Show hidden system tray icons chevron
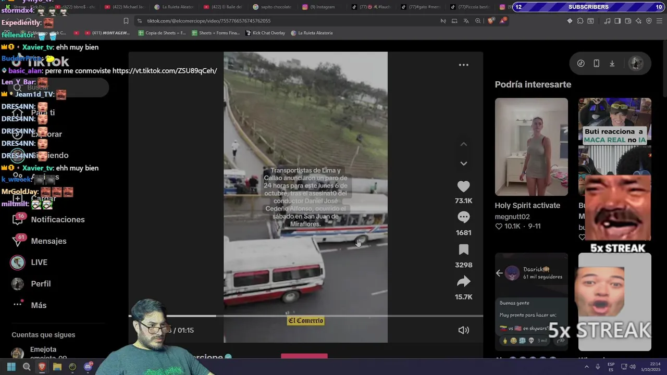Screen dimensions: 667x375 pyautogui.click(x=586, y=367)
